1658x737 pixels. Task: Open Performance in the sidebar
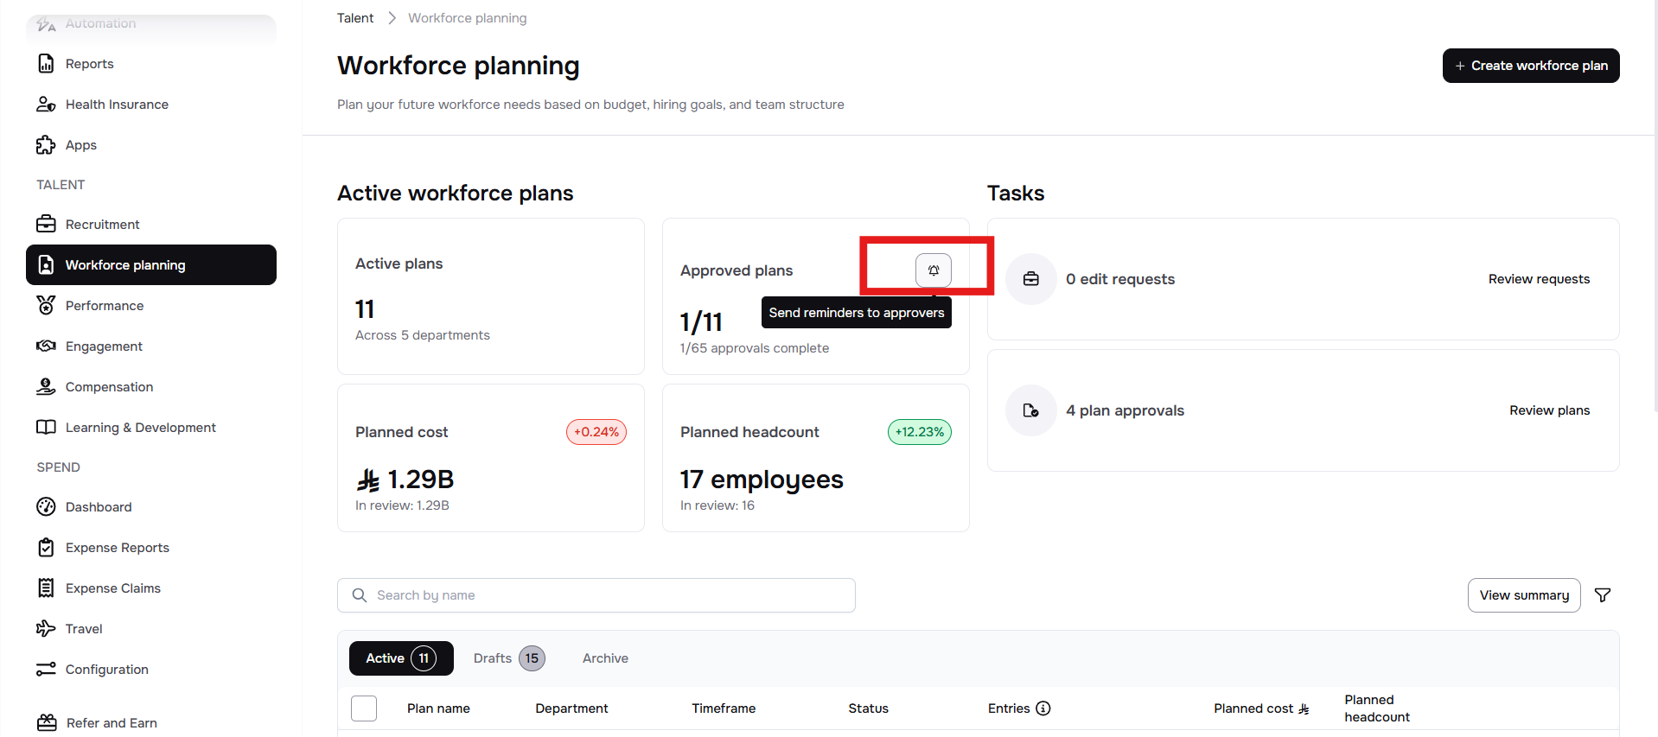[104, 306]
